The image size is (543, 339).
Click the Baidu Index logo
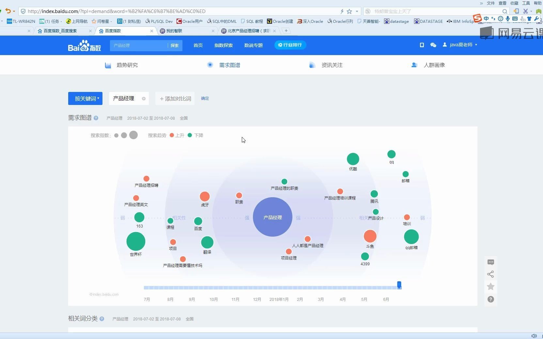[84, 46]
